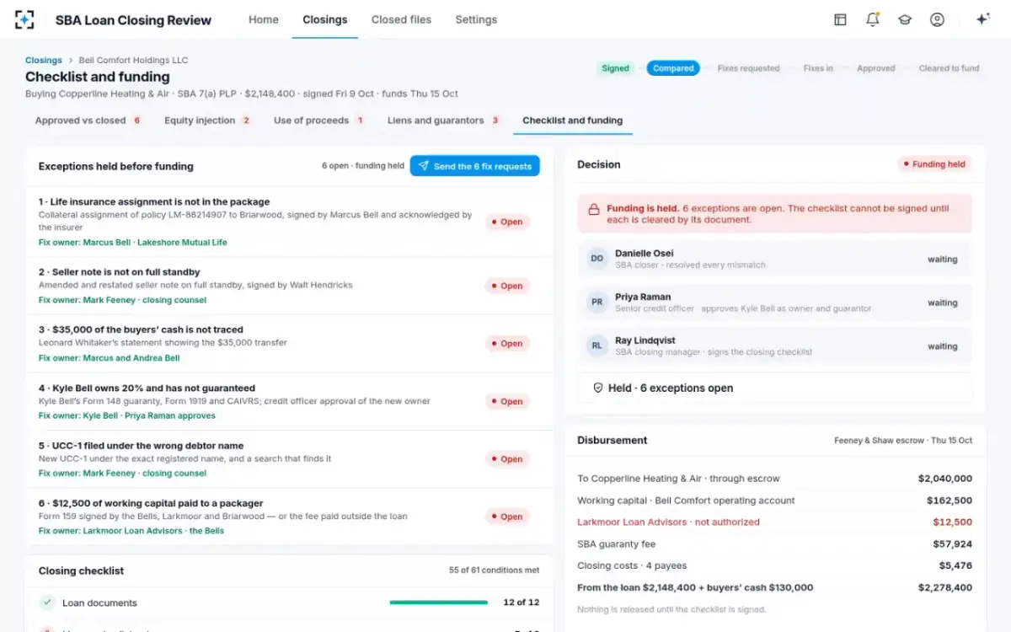Click the Cleared to fund stage
The width and height of the screenshot is (1011, 632).
949,68
